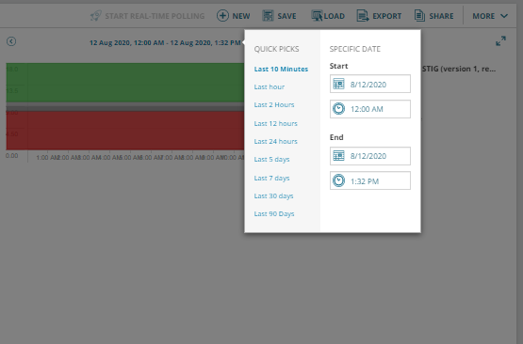Click the SPECIFIC DATE heading
The image size is (523, 344).
[x=355, y=49]
